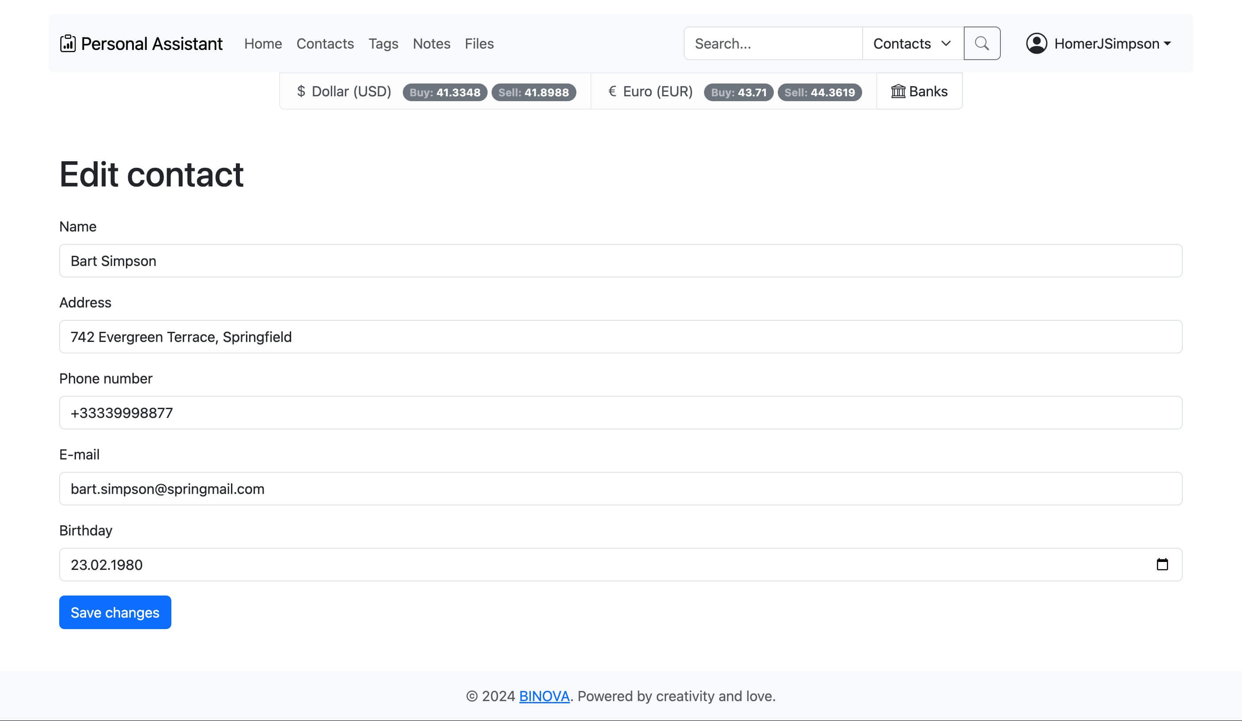Go to the Home page
The image size is (1242, 721).
point(263,43)
